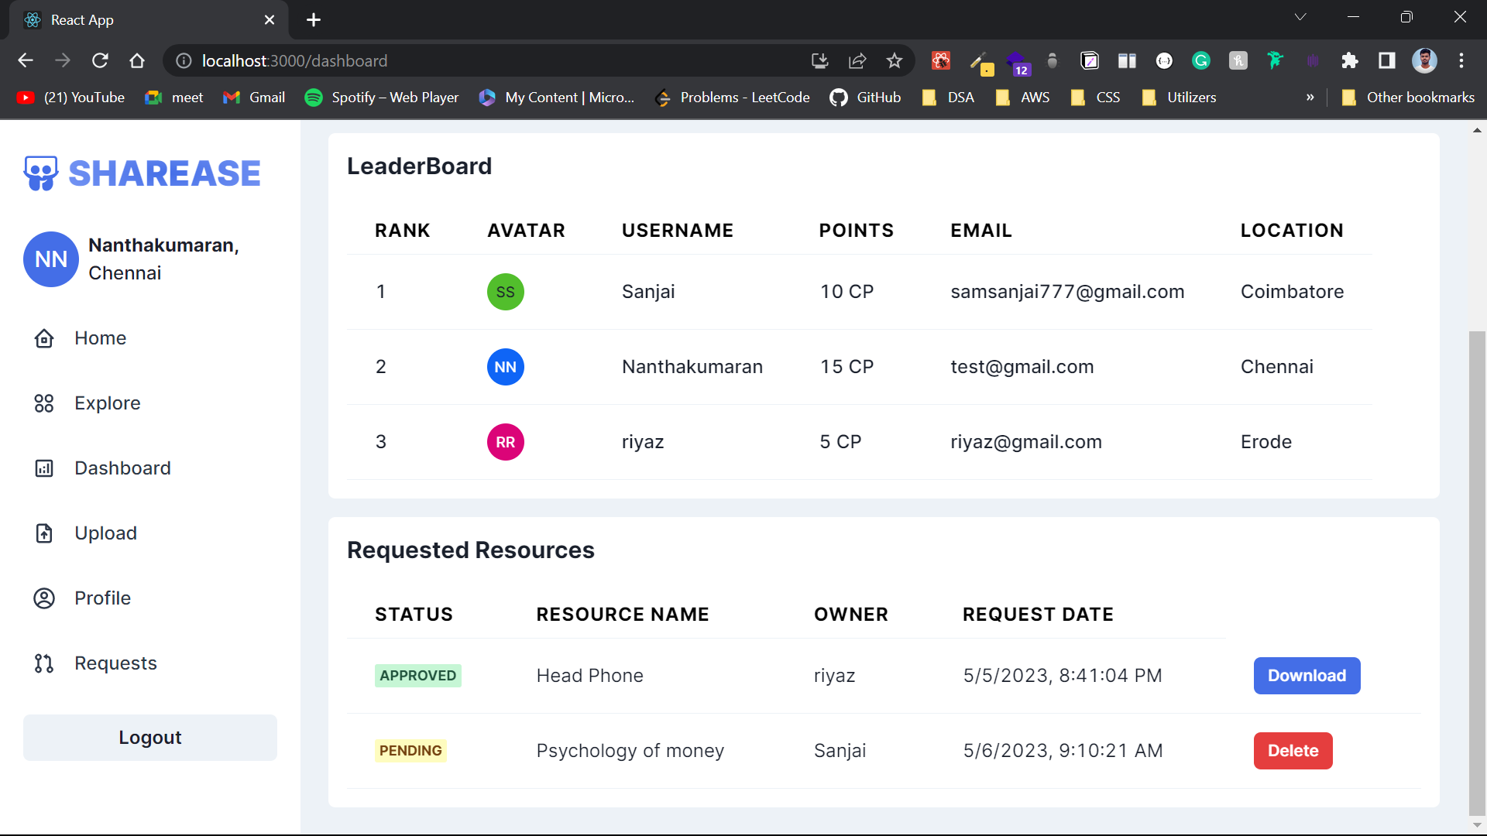Click the Home icon in sidebar
Viewport: 1487px width, 836px height.
[x=44, y=338]
